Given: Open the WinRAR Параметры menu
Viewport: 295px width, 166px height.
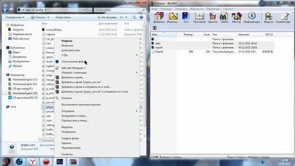Looking at the screenshot, I should (x=213, y=9).
